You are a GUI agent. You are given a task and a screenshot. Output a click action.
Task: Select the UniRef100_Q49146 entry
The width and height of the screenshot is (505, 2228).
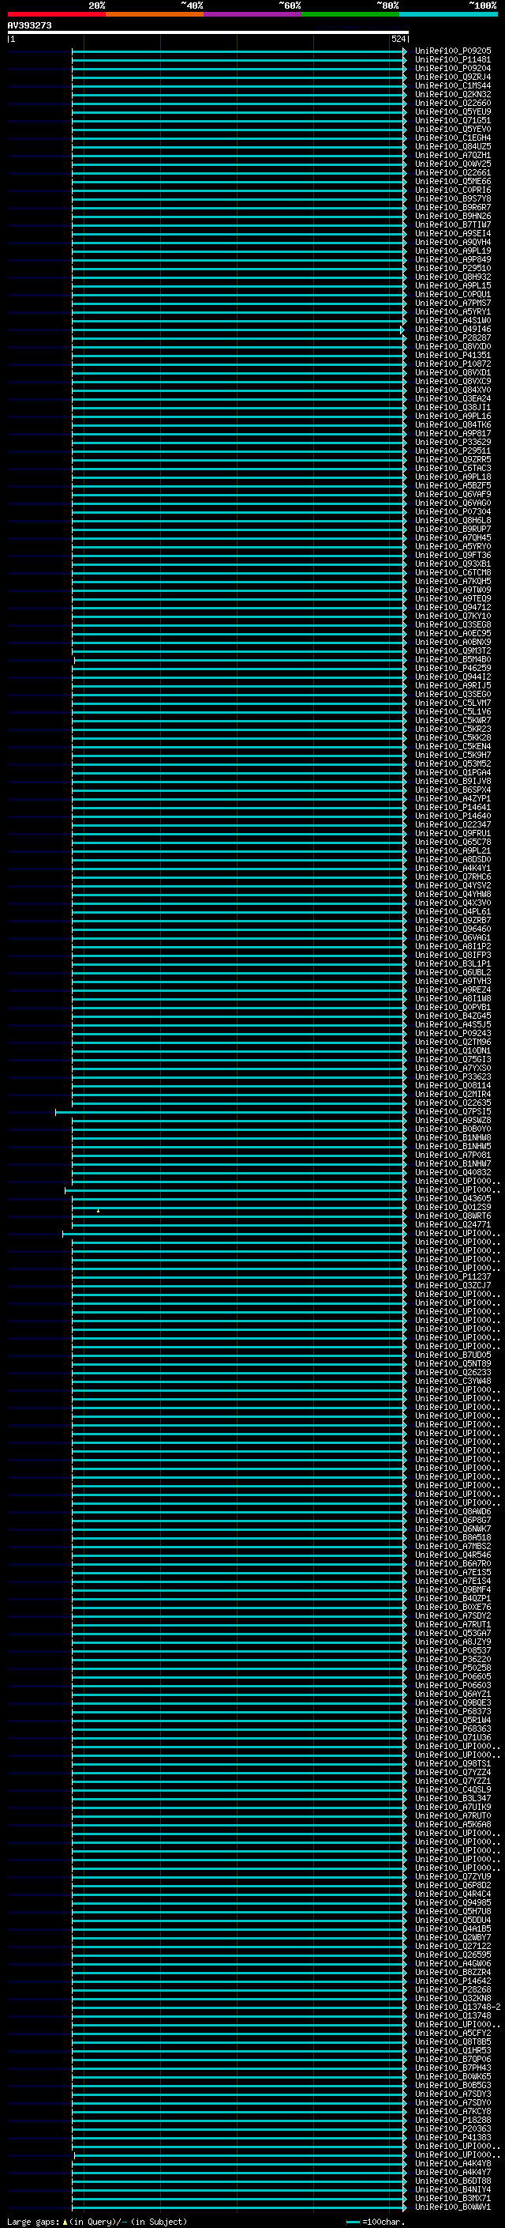(453, 330)
